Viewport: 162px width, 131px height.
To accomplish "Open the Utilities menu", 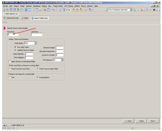I will 77,6.
